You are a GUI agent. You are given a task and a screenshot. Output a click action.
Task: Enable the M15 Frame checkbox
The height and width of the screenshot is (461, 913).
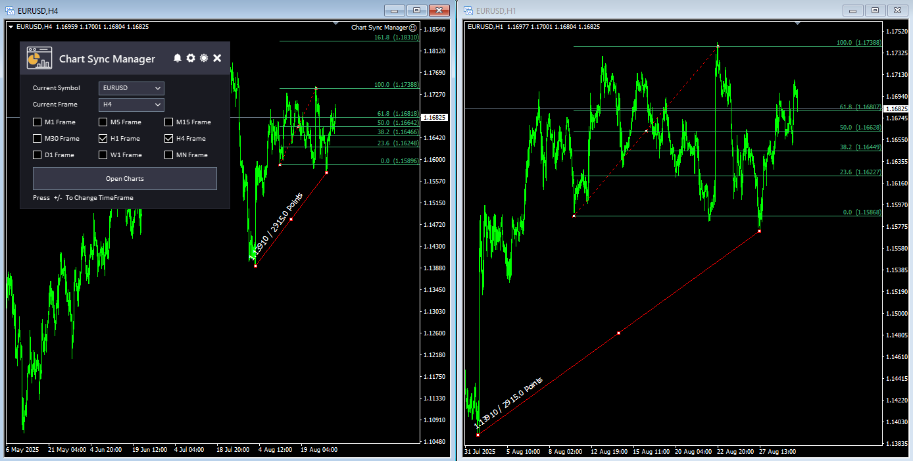(x=169, y=122)
